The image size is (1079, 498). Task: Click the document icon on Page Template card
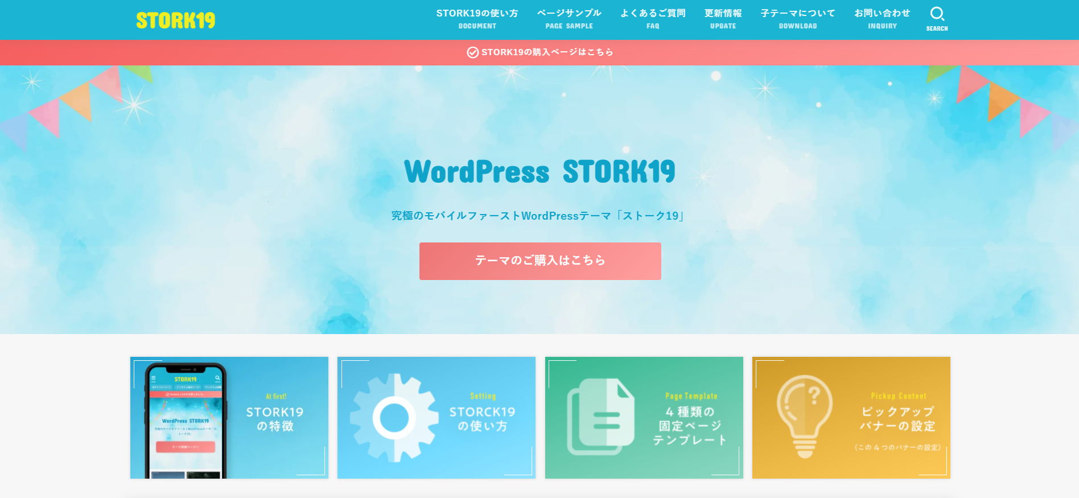pyautogui.click(x=601, y=417)
